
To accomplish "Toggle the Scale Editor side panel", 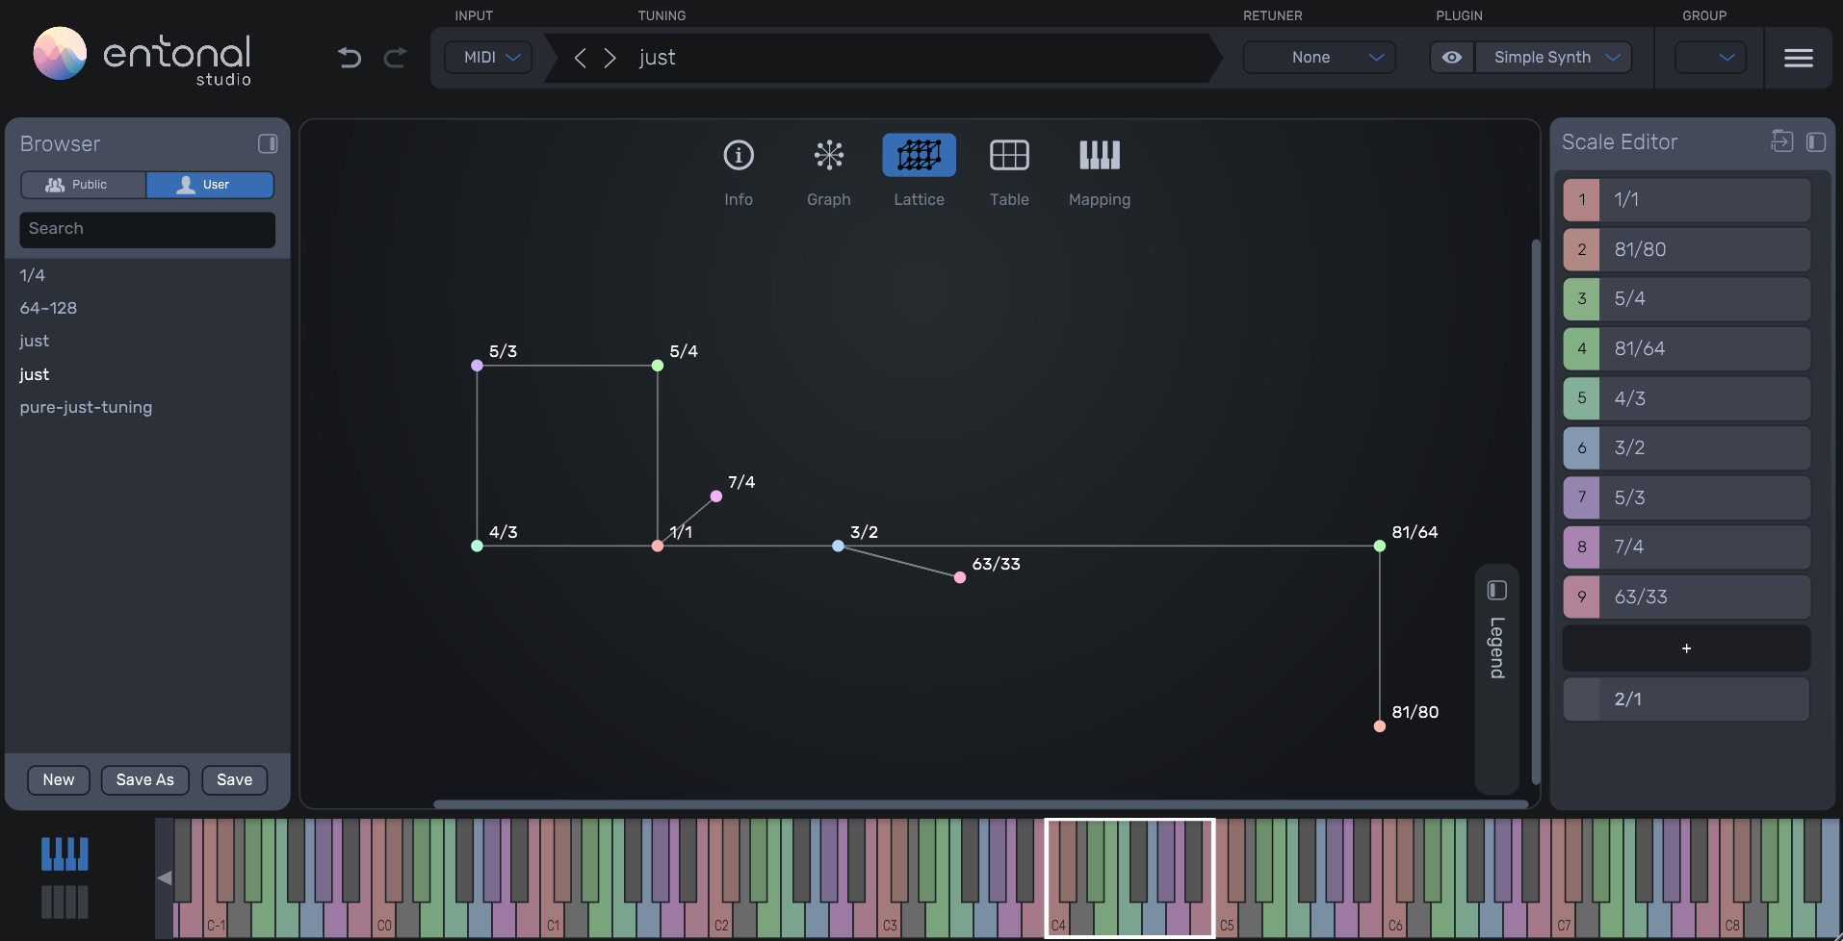I will point(1816,141).
